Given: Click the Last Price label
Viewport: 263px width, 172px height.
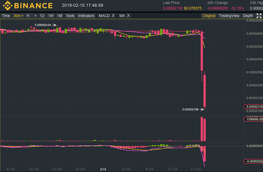Looking at the screenshot, I should click(x=171, y=3).
